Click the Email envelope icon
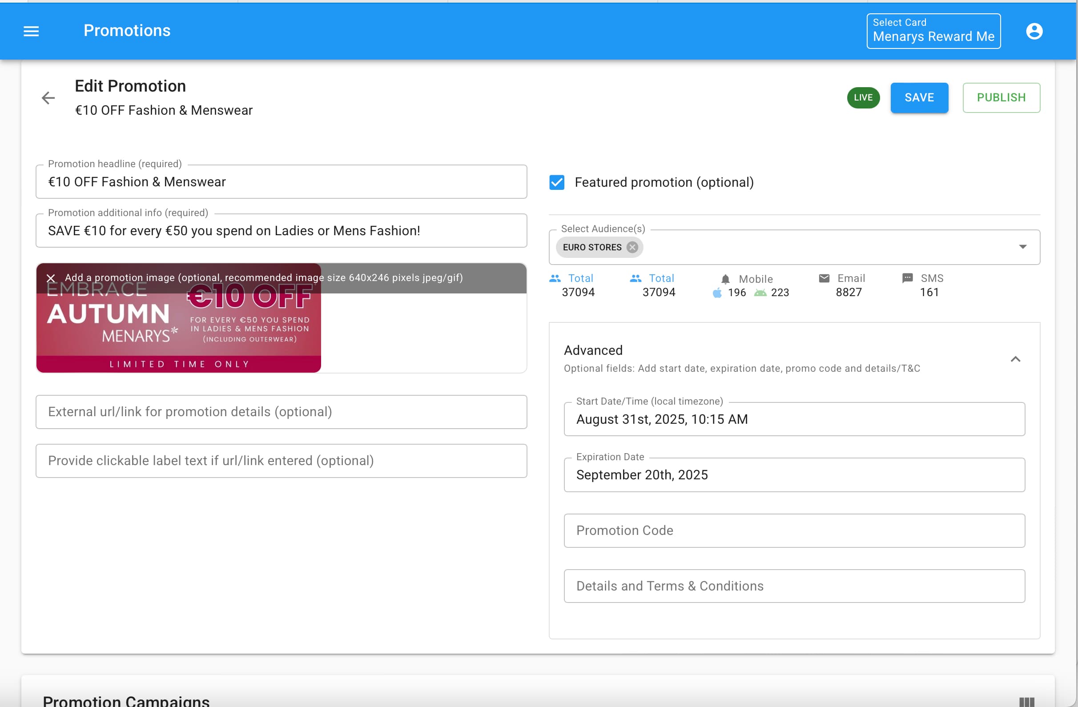 point(824,278)
